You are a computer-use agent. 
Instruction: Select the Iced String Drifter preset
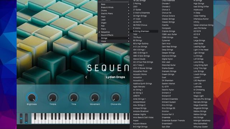point(201,6)
